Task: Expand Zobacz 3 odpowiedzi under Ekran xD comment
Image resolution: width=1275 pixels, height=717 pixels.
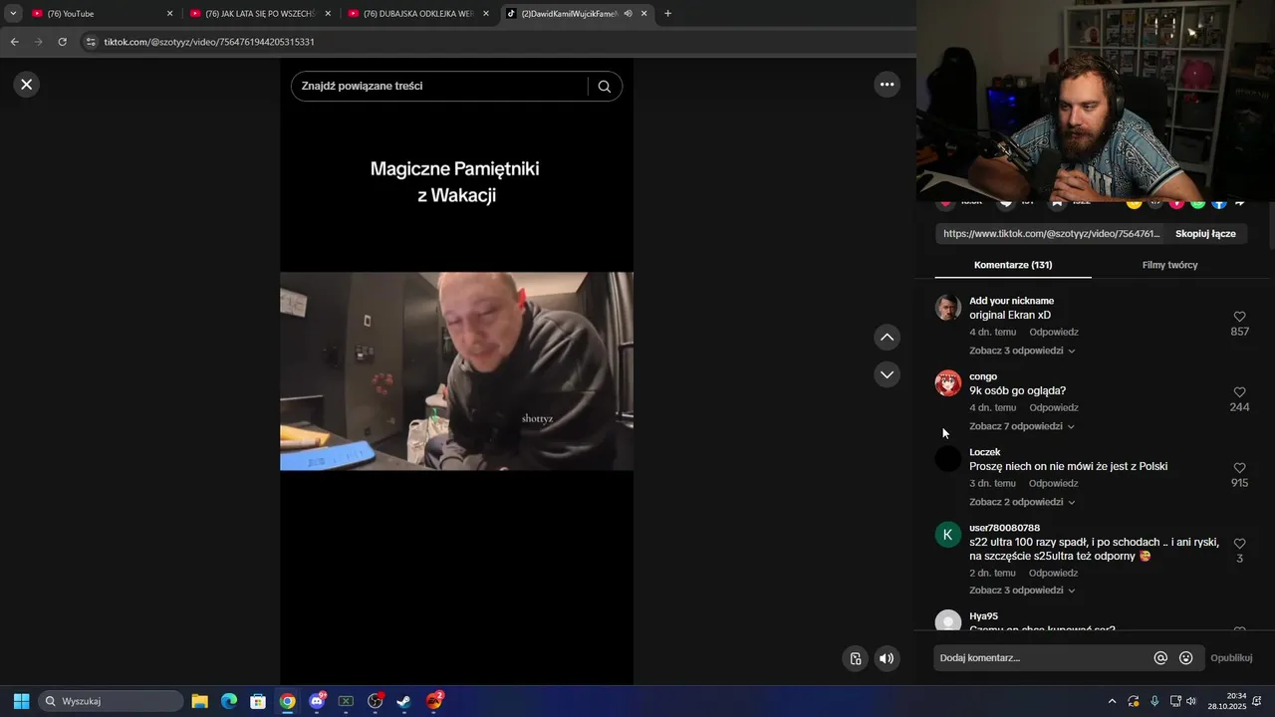Action: [x=1022, y=351]
